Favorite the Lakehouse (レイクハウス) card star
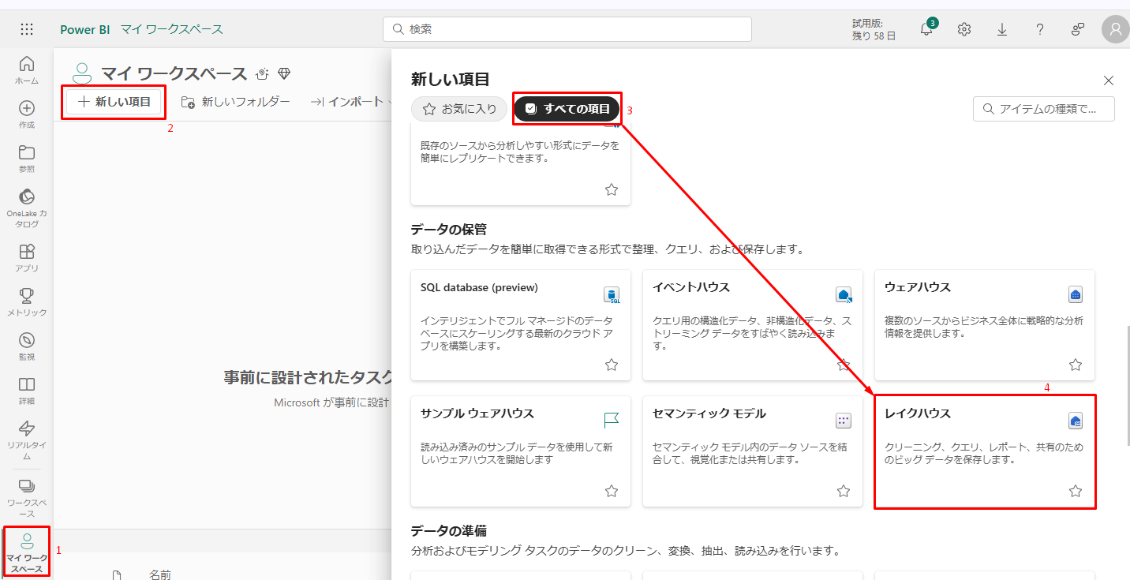Screen dimensions: 1130x580 click(1076, 491)
